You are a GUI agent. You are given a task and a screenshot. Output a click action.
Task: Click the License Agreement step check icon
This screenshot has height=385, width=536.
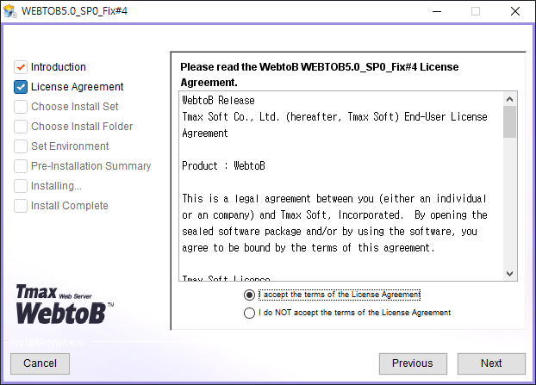pos(21,87)
